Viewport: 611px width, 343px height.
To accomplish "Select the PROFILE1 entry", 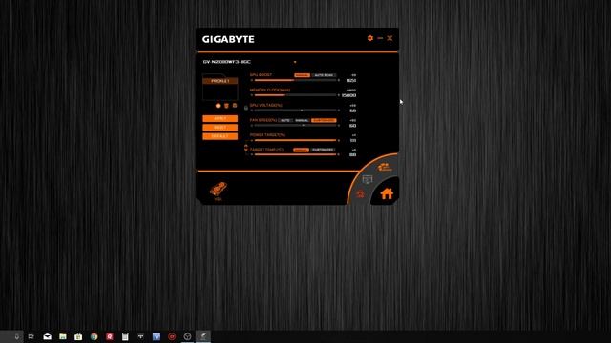I will 221,81.
